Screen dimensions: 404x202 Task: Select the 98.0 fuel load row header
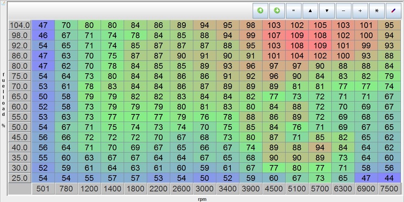tap(20, 35)
